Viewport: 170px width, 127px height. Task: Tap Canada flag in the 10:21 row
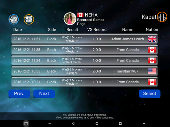tap(152, 82)
